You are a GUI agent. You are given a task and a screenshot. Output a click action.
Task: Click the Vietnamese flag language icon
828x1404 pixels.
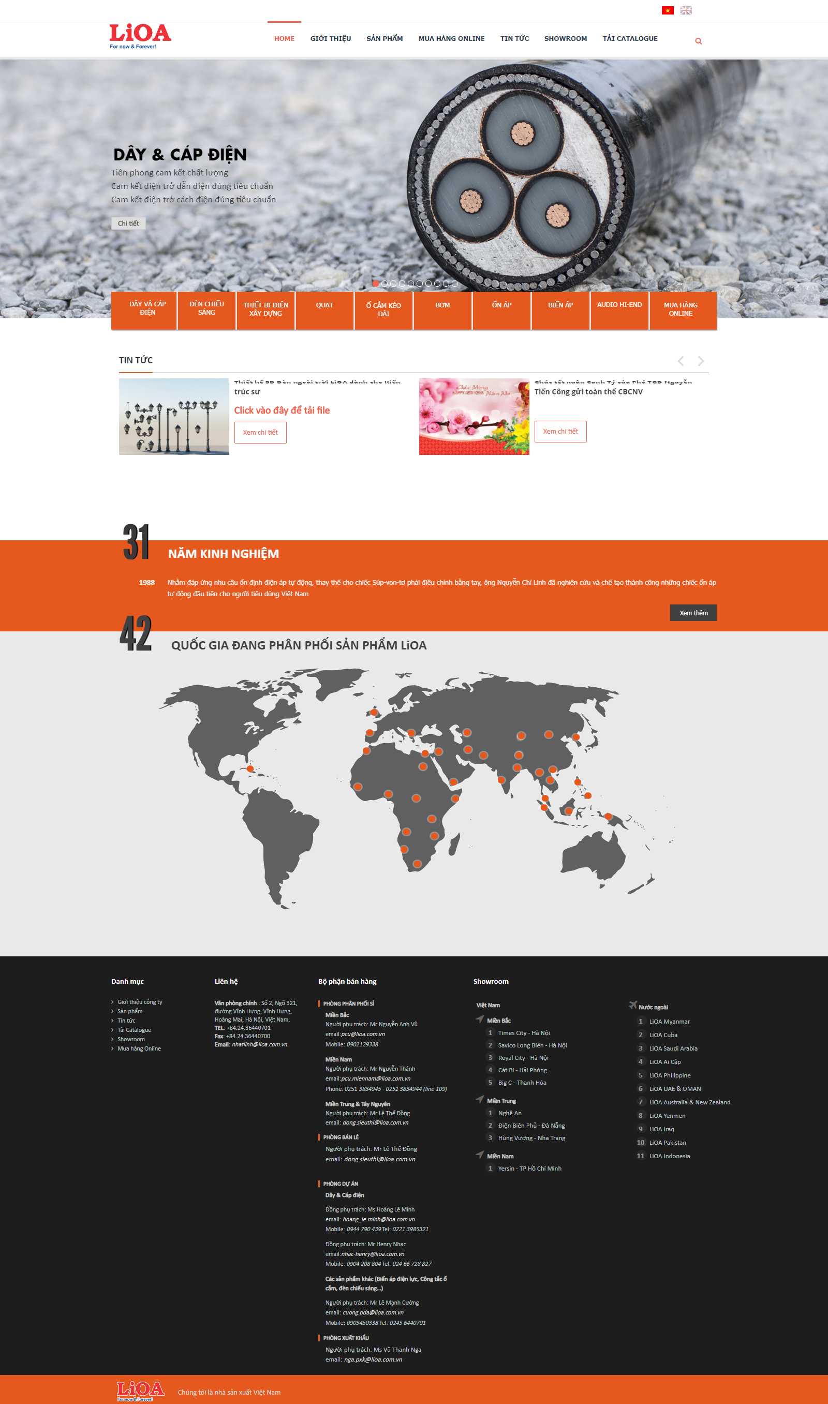(667, 10)
